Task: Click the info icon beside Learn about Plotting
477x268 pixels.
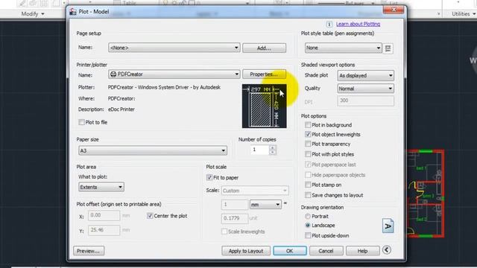Action: click(329, 25)
